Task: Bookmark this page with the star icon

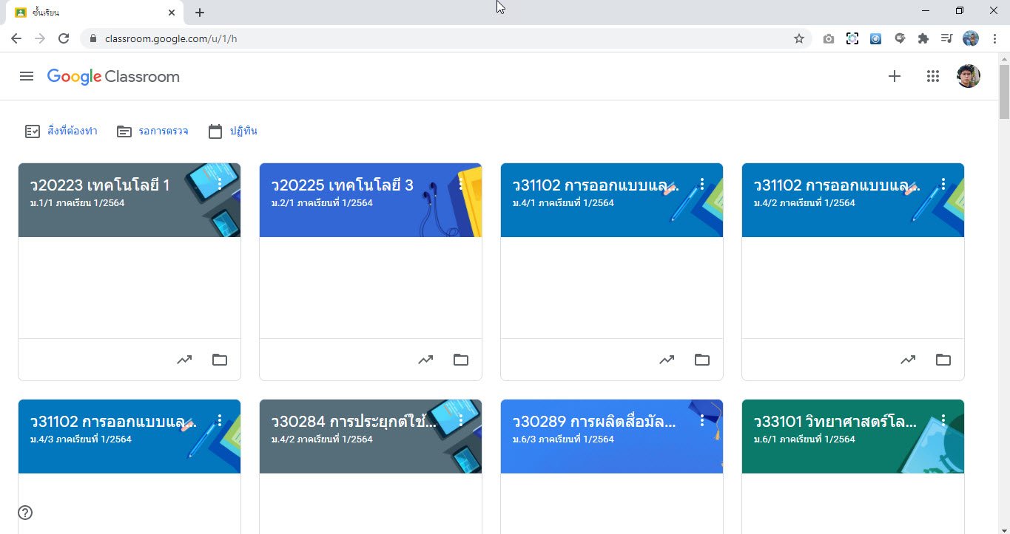Action: pos(799,38)
